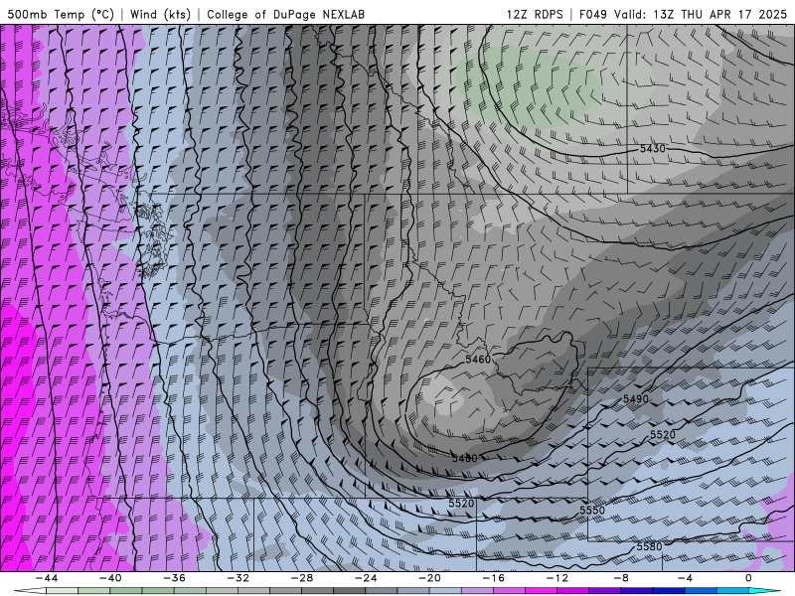Click the -28 colorbar scale label

[x=302, y=578]
